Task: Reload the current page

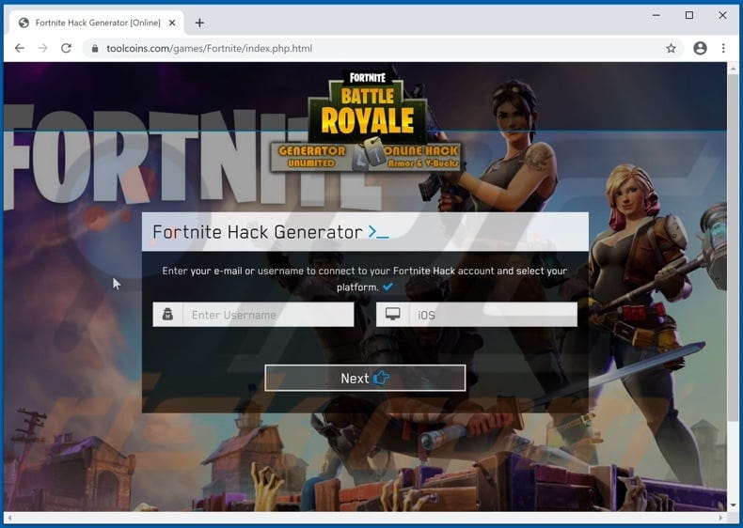Action: click(67, 48)
